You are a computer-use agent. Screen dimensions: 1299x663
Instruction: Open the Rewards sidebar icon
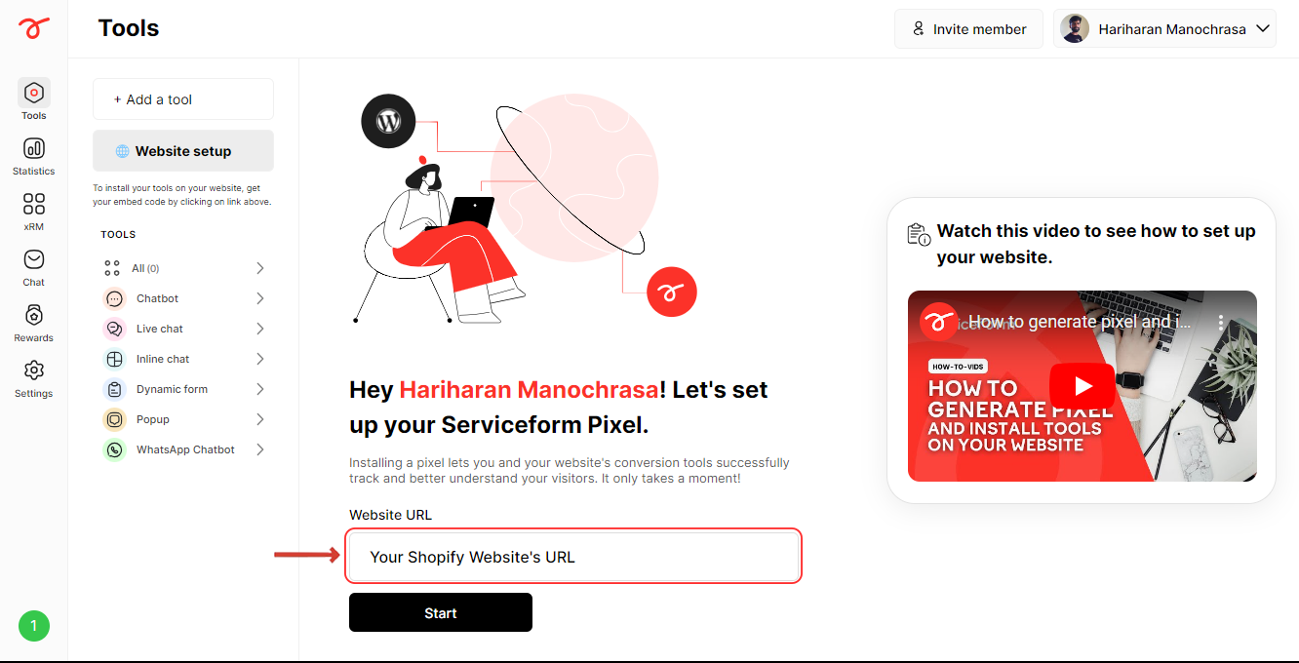click(x=33, y=323)
